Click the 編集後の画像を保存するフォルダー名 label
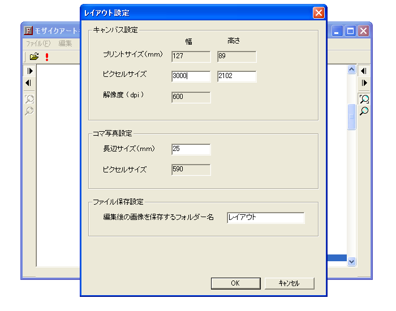The width and height of the screenshot is (396, 311). (x=158, y=217)
